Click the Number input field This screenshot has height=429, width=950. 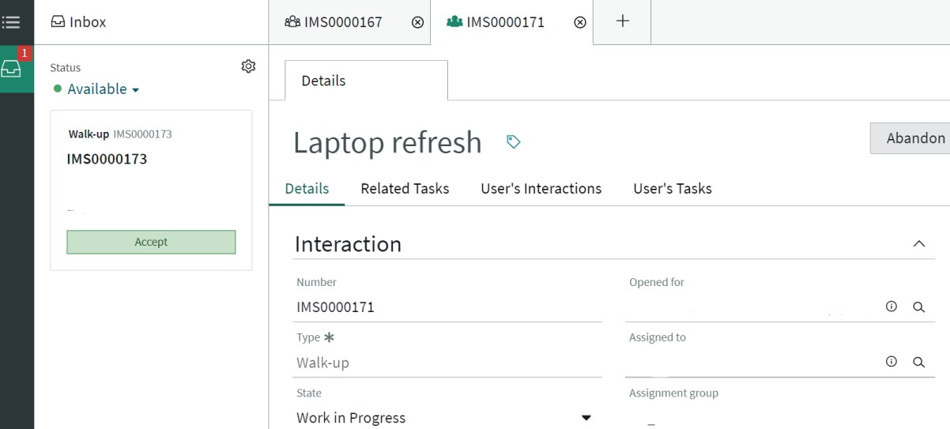[x=447, y=307]
